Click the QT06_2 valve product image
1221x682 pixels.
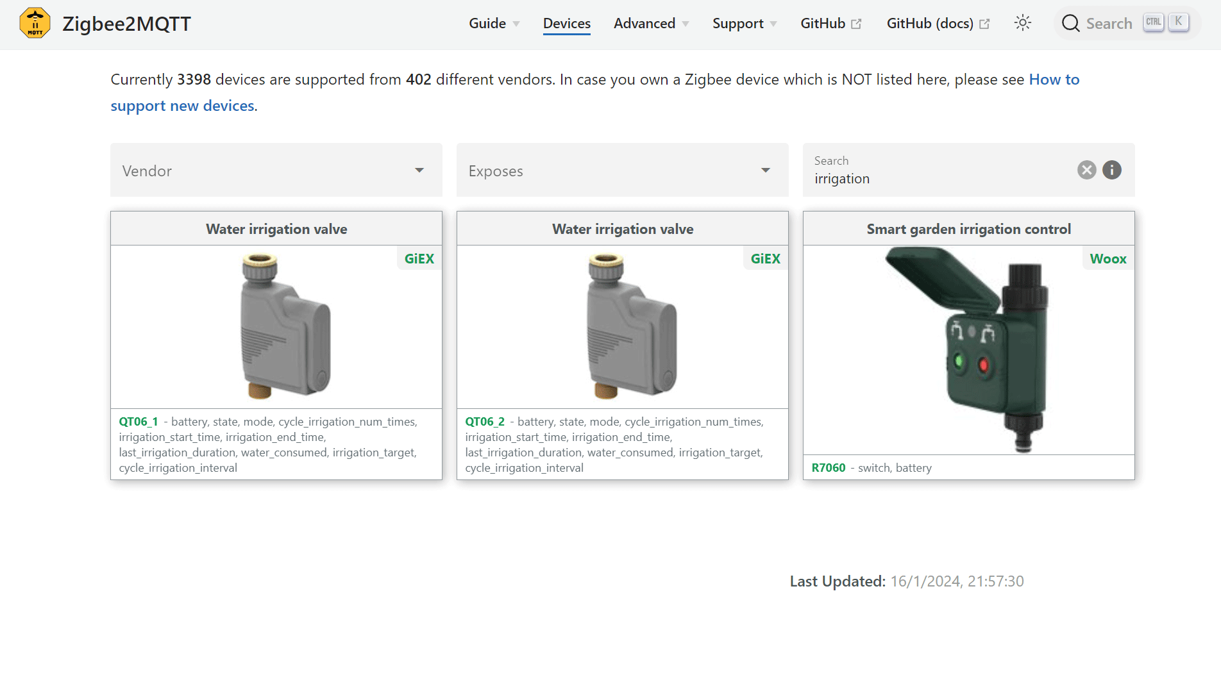pos(632,326)
